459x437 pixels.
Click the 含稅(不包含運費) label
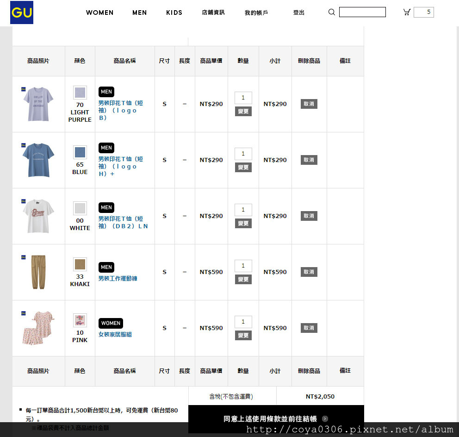[x=231, y=397]
